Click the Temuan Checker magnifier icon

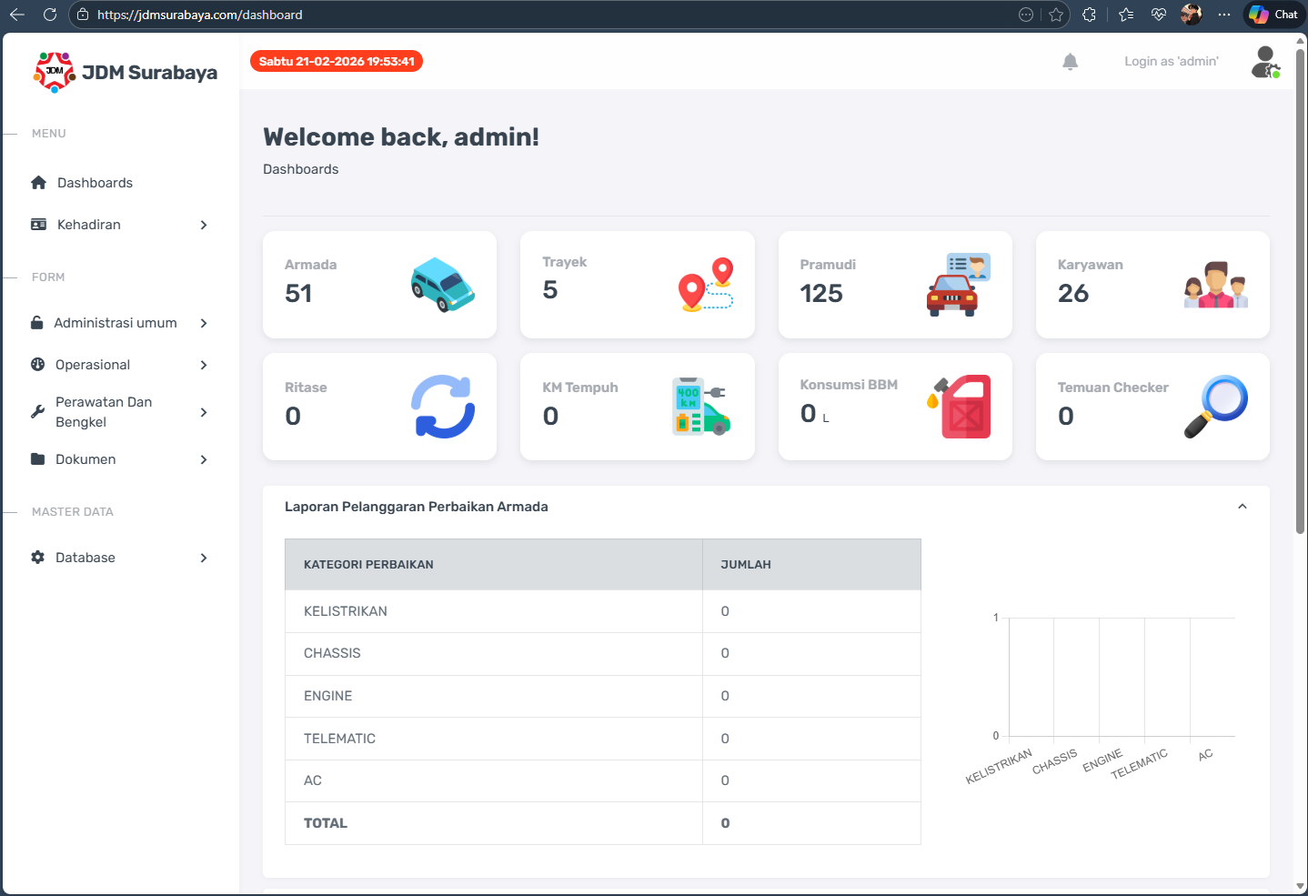point(1216,406)
